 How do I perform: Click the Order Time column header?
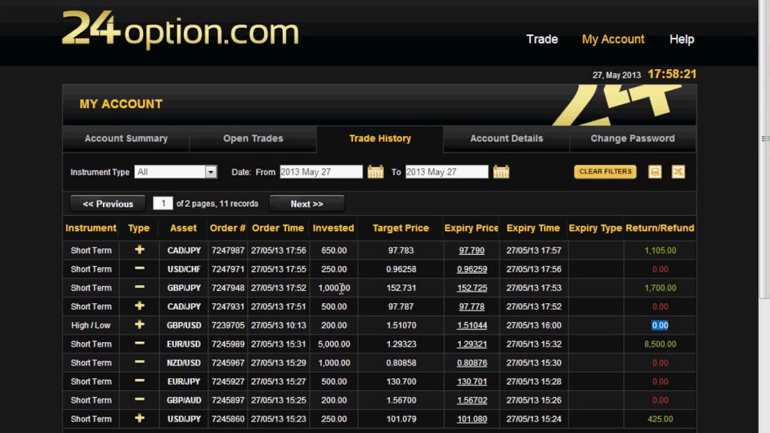[278, 228]
